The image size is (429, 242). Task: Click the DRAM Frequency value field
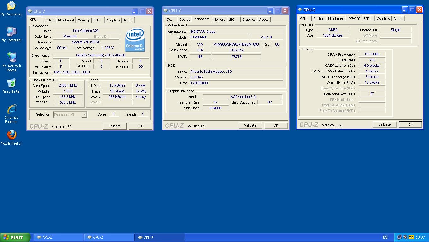(372, 55)
